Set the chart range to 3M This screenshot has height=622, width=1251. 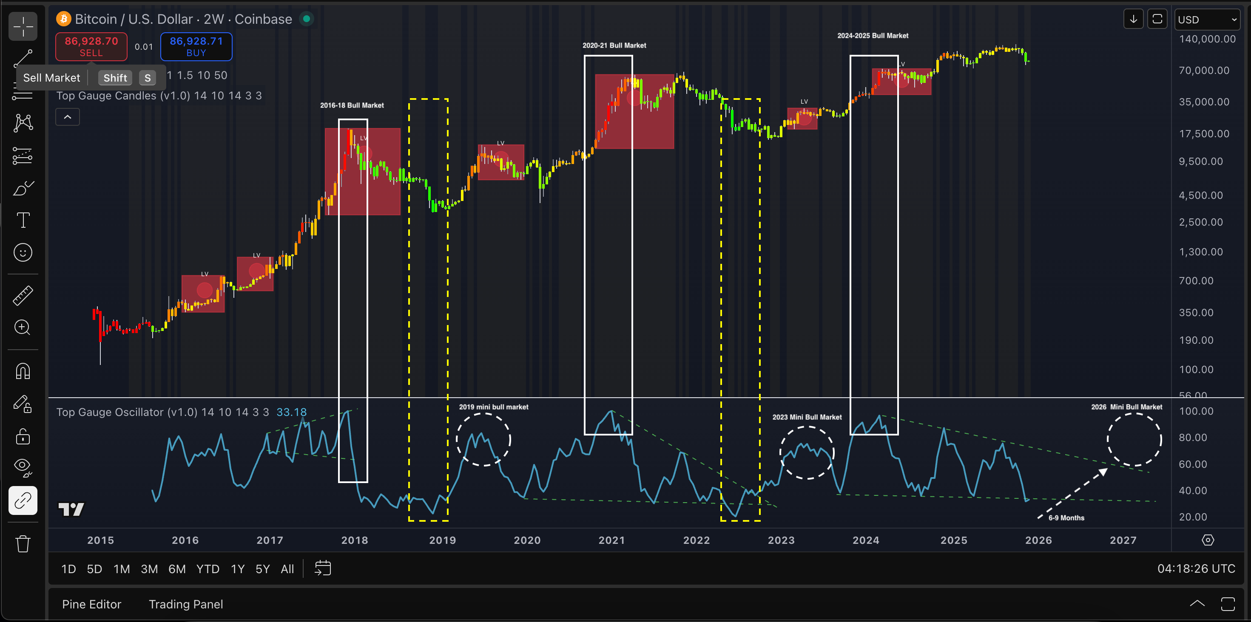[149, 568]
